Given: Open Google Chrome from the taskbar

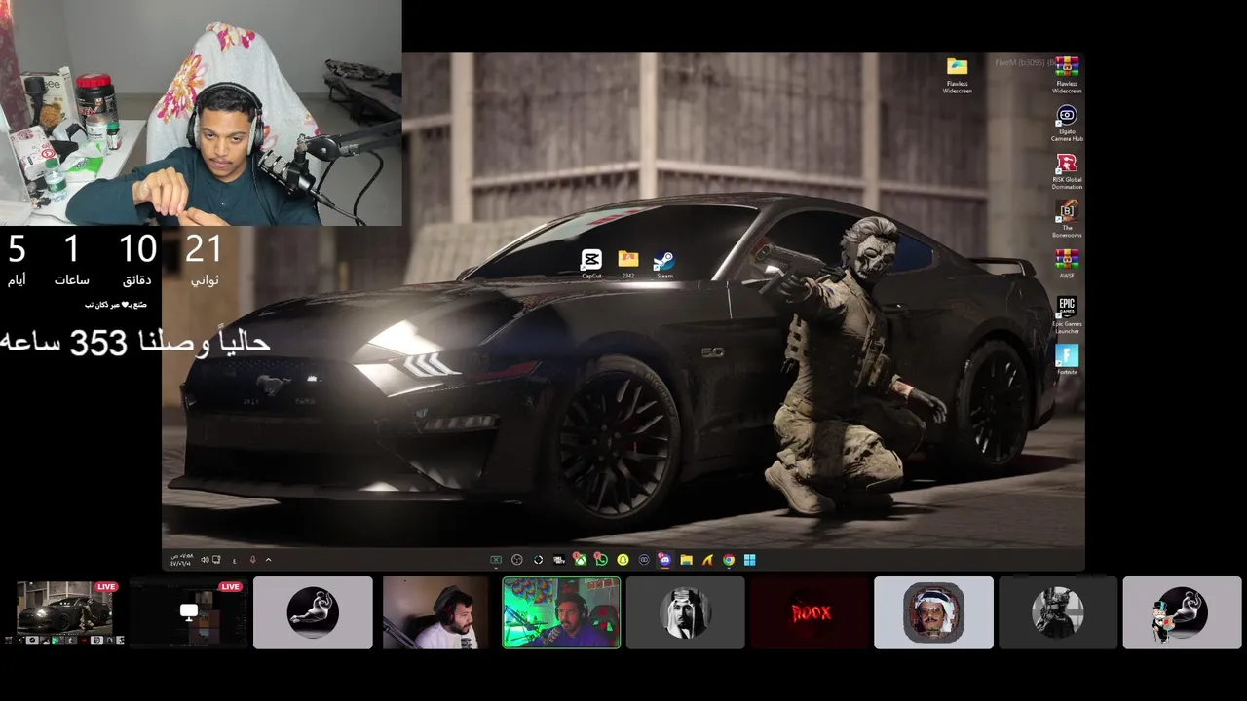Looking at the screenshot, I should pyautogui.click(x=729, y=560).
